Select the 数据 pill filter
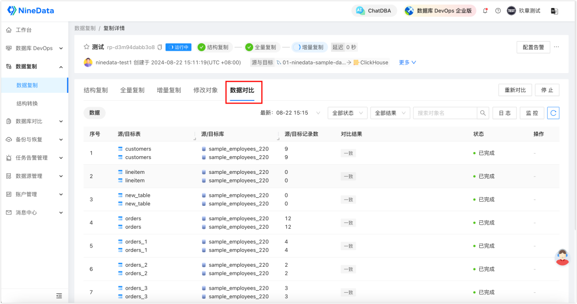 95,113
